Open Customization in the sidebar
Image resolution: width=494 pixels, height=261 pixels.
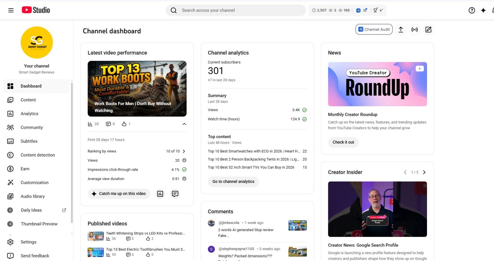click(x=37, y=182)
